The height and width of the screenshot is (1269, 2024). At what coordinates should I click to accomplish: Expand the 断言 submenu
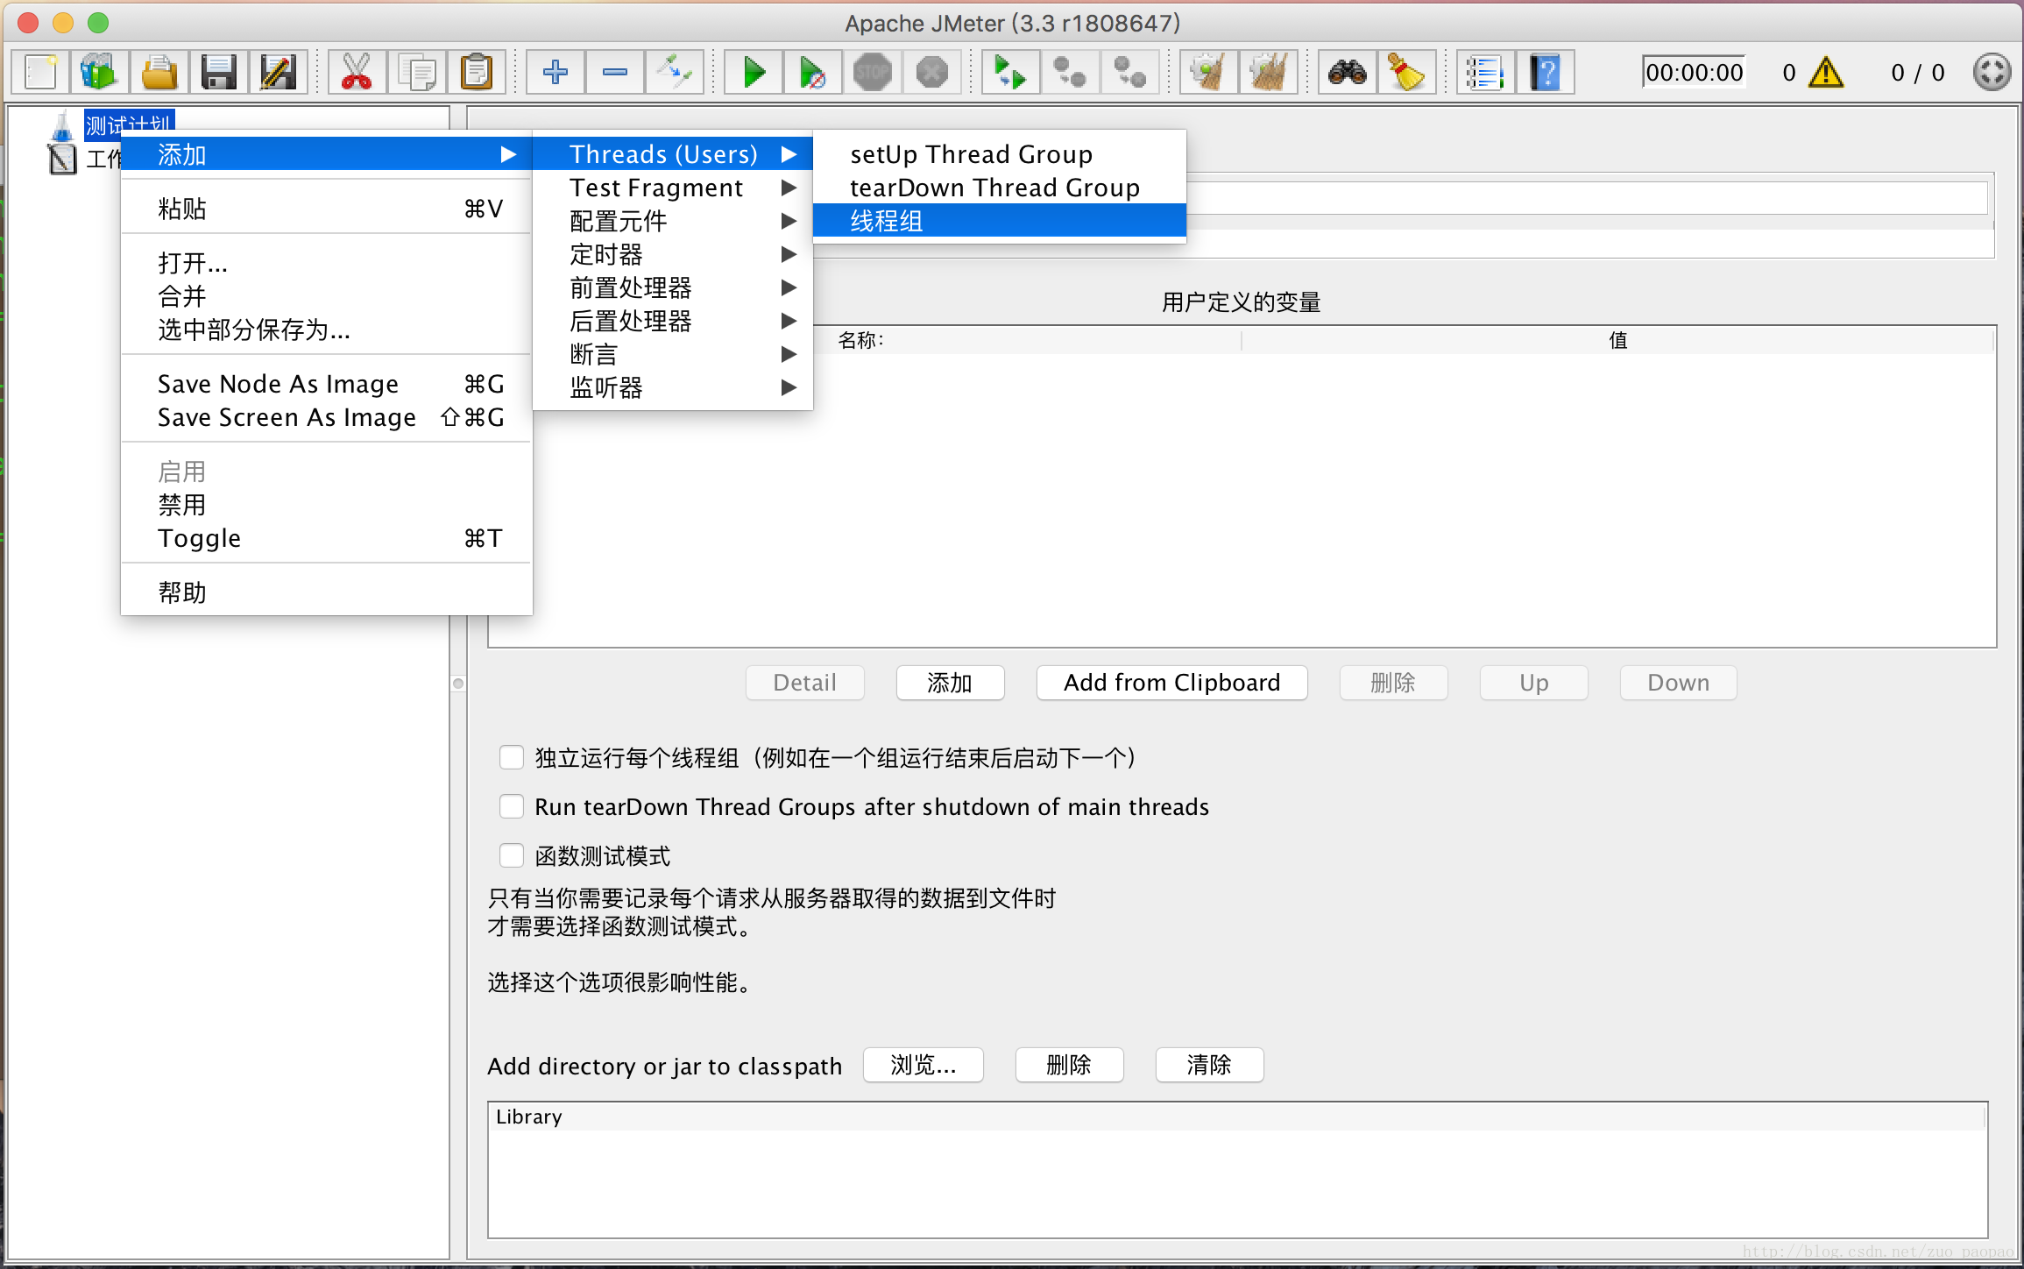pos(673,354)
